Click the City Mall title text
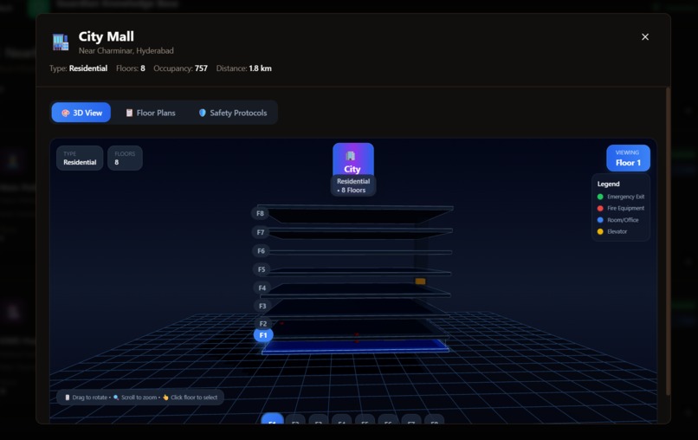 click(x=106, y=36)
